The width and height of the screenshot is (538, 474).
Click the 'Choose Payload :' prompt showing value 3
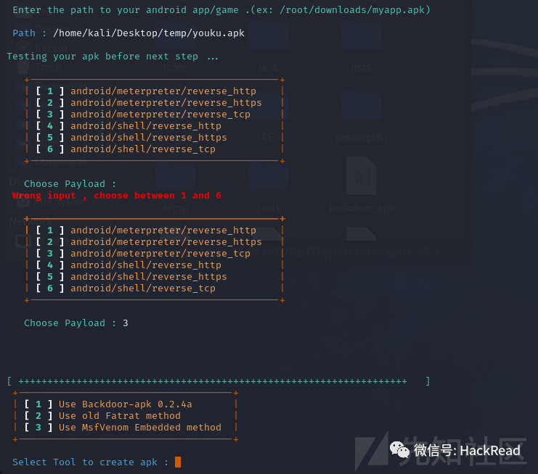[x=76, y=323]
